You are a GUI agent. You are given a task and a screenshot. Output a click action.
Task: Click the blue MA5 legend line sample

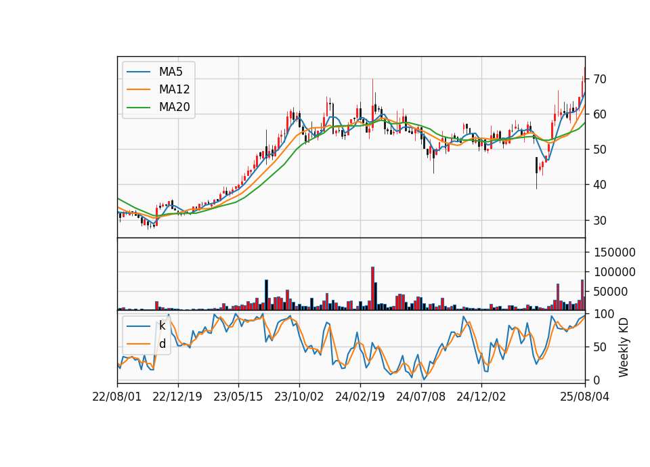point(138,72)
